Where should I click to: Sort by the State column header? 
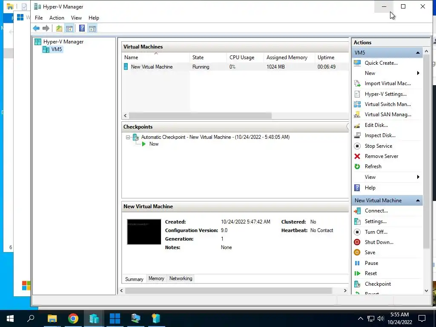pos(208,57)
